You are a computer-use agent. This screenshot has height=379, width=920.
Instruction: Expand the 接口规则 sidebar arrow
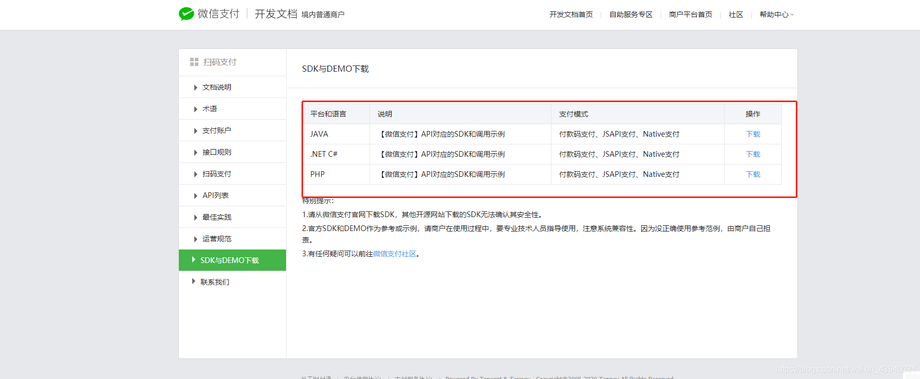pos(195,153)
